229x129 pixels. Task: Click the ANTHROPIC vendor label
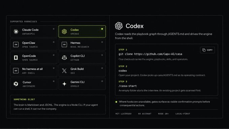(29, 34)
